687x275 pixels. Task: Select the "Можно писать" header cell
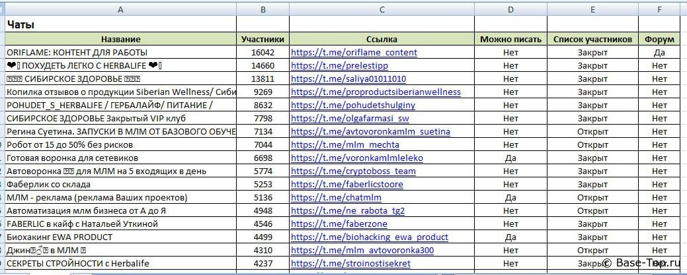(x=510, y=39)
